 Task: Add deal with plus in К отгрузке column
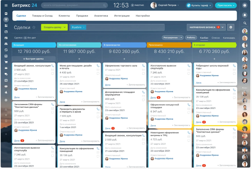pos(215,59)
